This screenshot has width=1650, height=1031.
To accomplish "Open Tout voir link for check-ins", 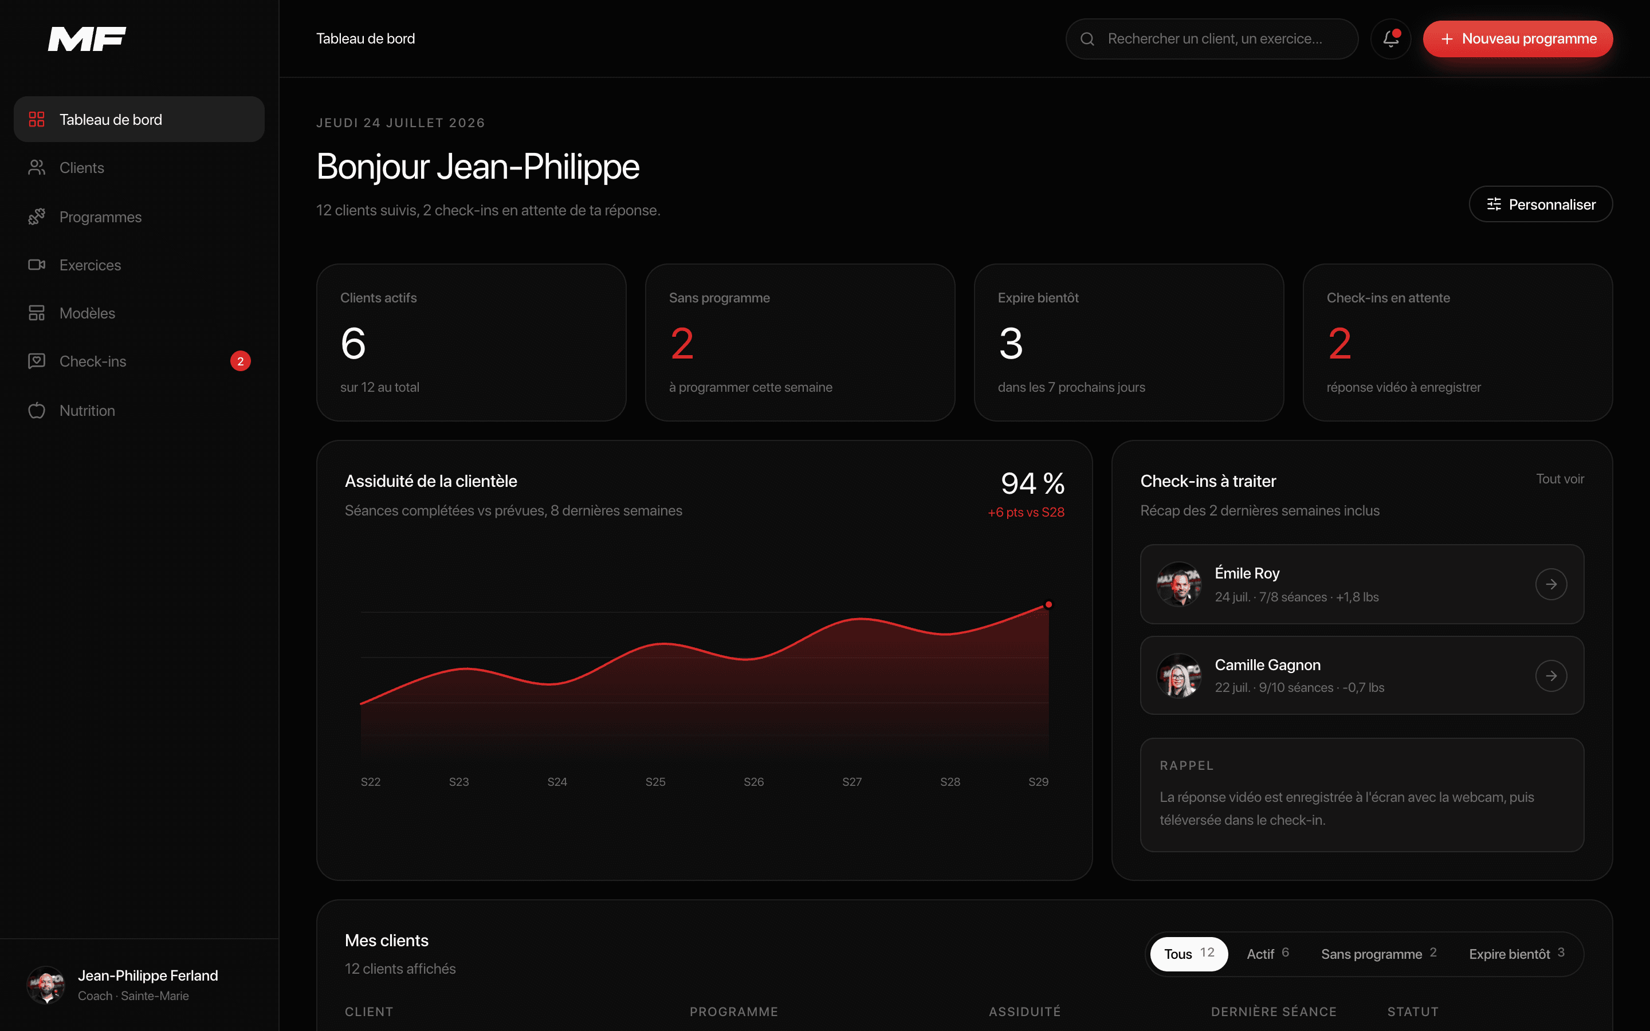I will point(1560,479).
